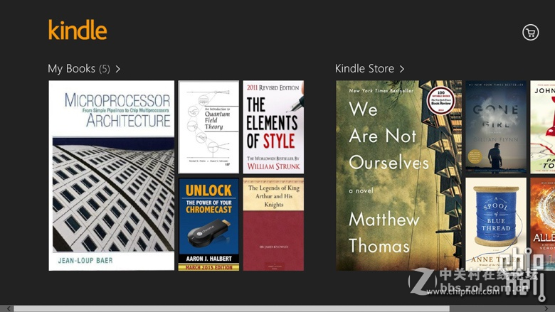Select the Gone Girl book cover
The image size is (555, 312).
click(x=496, y=127)
